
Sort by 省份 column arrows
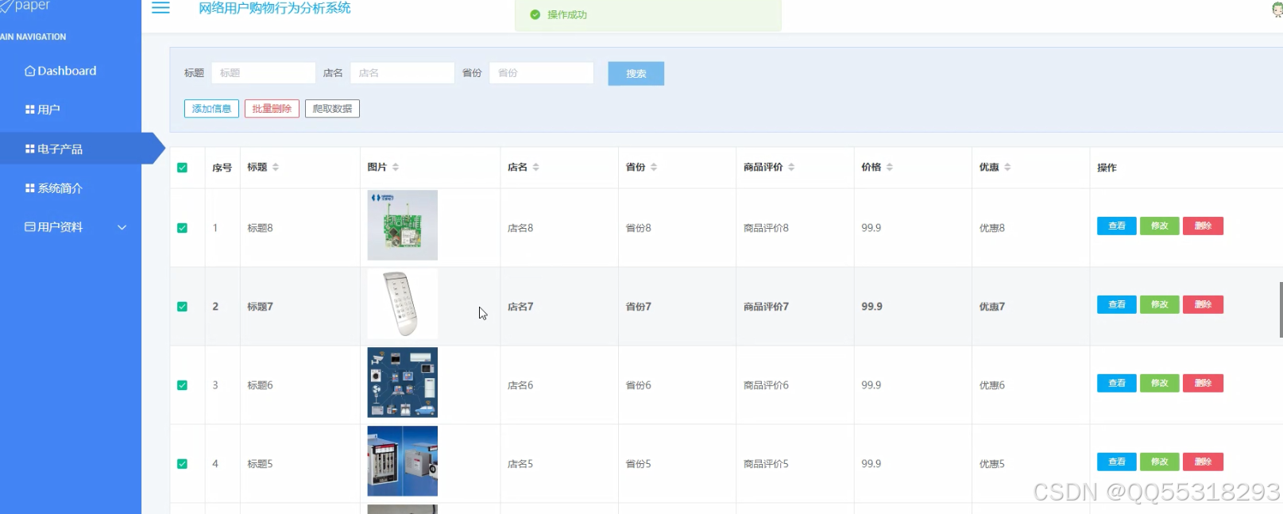[654, 167]
